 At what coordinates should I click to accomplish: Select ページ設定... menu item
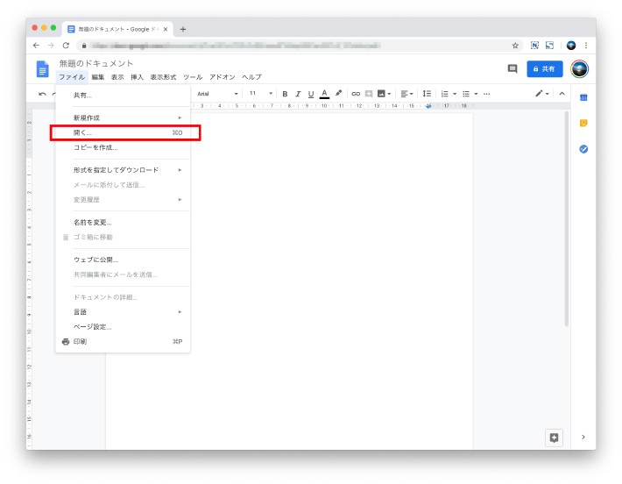[123, 327]
